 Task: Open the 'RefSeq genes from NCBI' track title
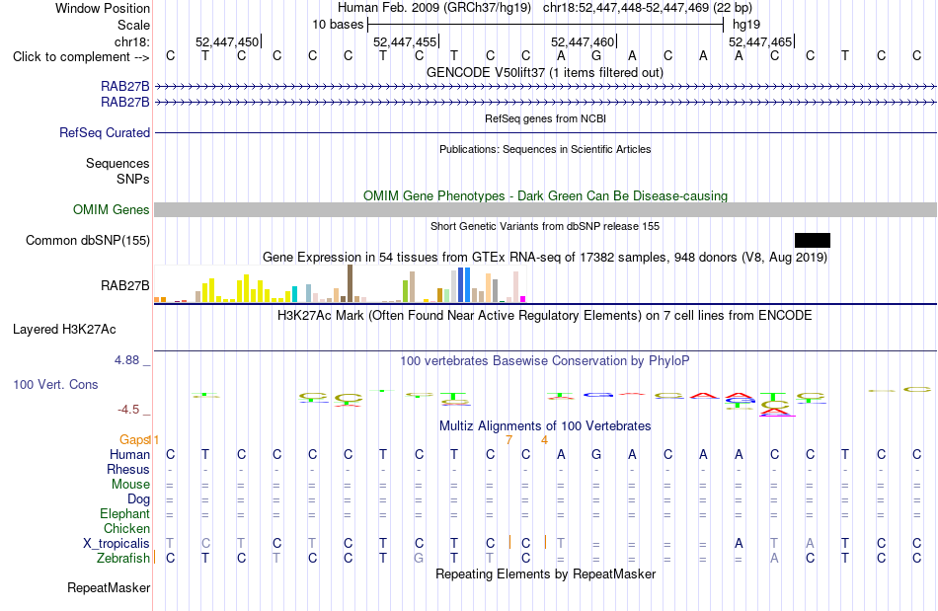pos(545,118)
